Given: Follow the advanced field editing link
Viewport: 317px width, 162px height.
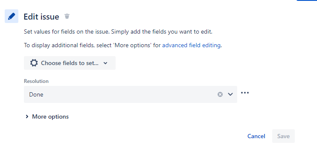Looking at the screenshot, I should (191, 45).
